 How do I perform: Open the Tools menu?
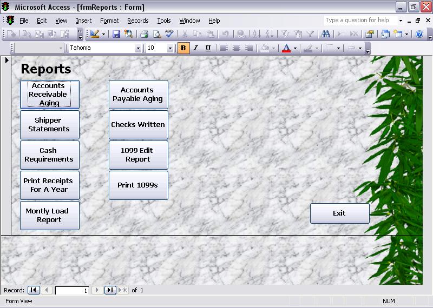coord(163,21)
